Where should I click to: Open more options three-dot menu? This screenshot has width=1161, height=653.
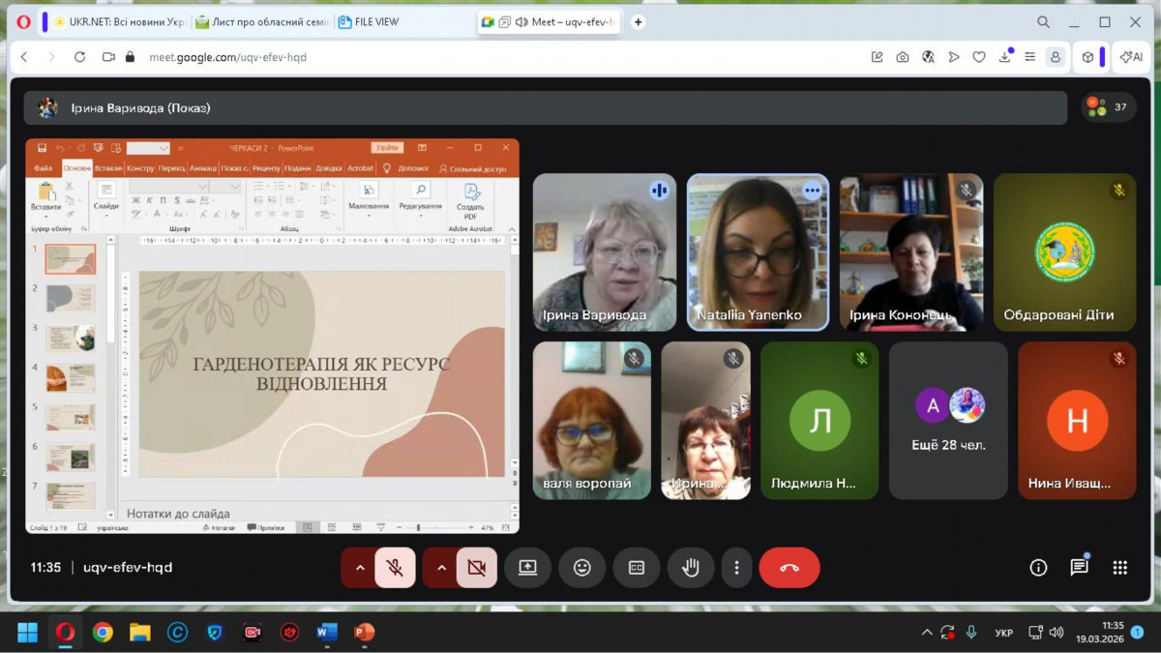[x=736, y=568]
